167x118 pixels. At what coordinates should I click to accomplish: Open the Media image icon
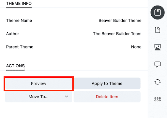[x=158, y=47]
